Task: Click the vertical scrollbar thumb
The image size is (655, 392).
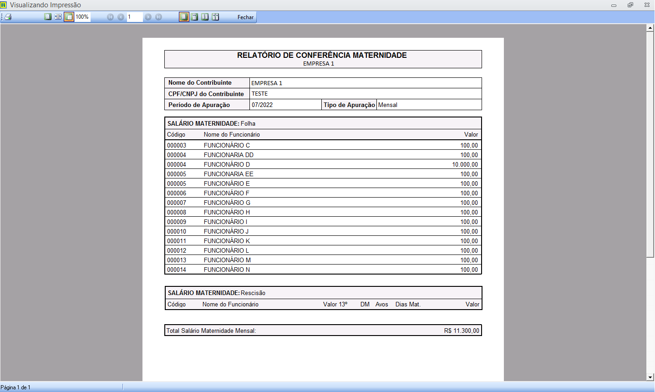Action: (x=650, y=145)
